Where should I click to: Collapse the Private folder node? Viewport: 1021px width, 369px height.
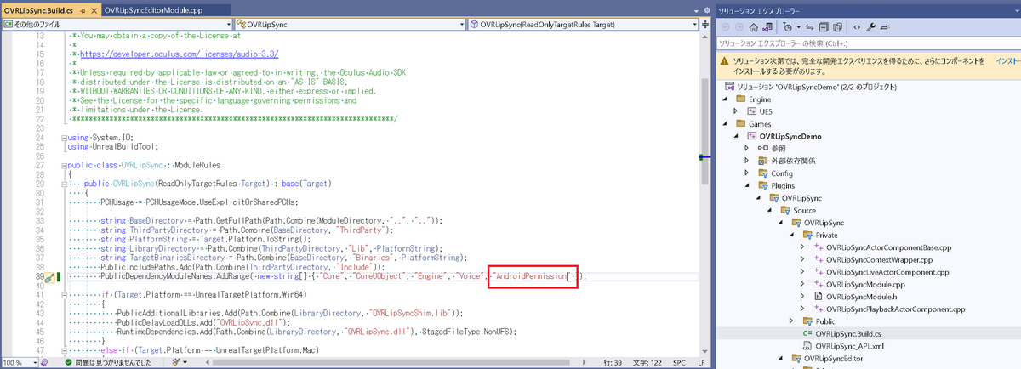(x=790, y=234)
